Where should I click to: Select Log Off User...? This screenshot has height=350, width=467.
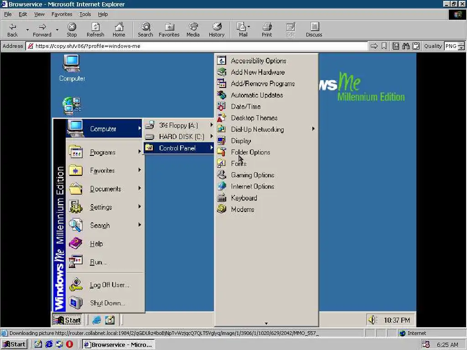(104, 285)
